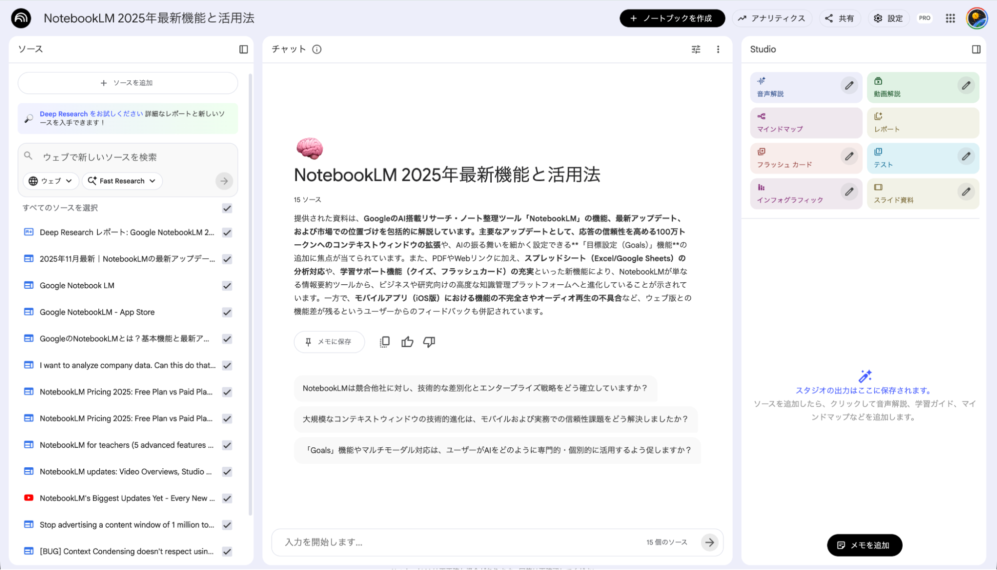Click the chat input field 入力を開始します
This screenshot has width=997, height=570.
(449, 543)
